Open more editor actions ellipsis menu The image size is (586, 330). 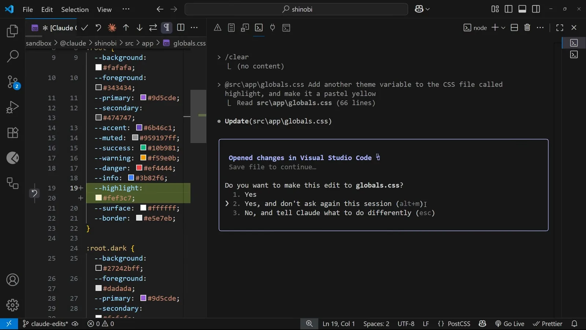click(x=194, y=27)
